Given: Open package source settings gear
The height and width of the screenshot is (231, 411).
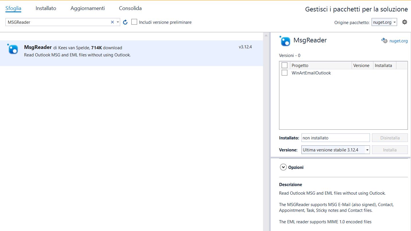Looking at the screenshot, I should (404, 22).
